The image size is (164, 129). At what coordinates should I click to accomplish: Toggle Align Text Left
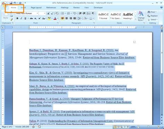point(63,18)
